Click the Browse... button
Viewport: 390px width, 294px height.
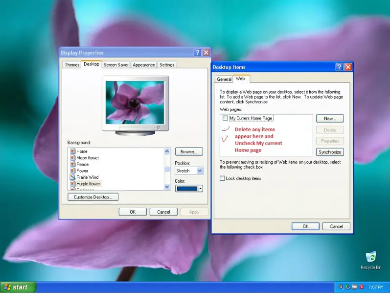click(189, 152)
